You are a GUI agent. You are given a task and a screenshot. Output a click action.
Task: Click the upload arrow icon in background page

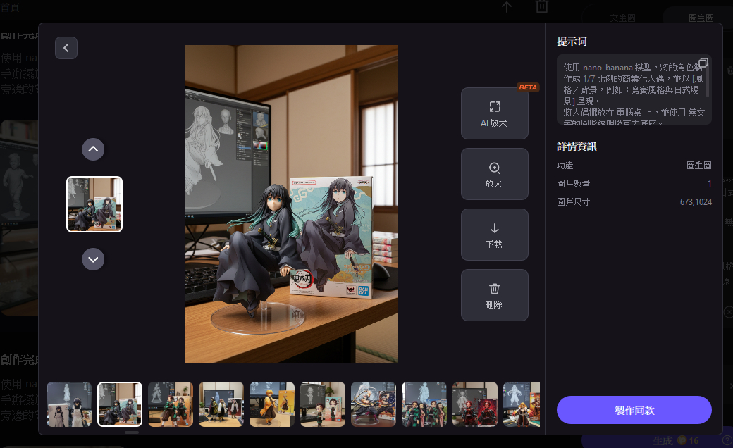[507, 6]
